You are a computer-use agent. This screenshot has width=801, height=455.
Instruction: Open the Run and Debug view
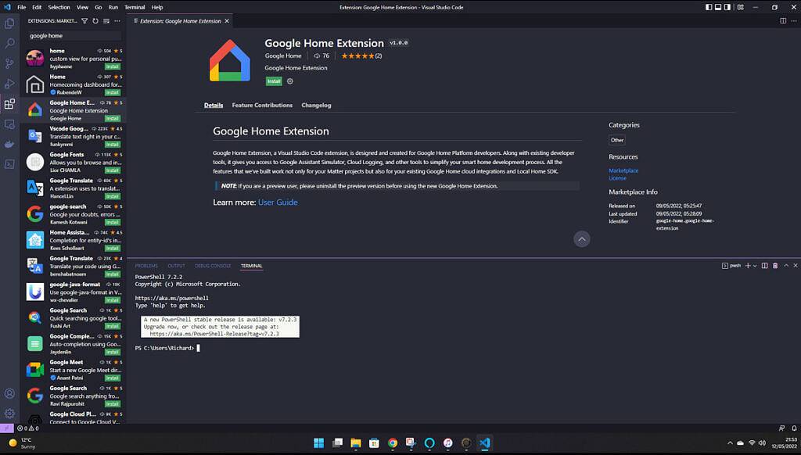[9, 83]
